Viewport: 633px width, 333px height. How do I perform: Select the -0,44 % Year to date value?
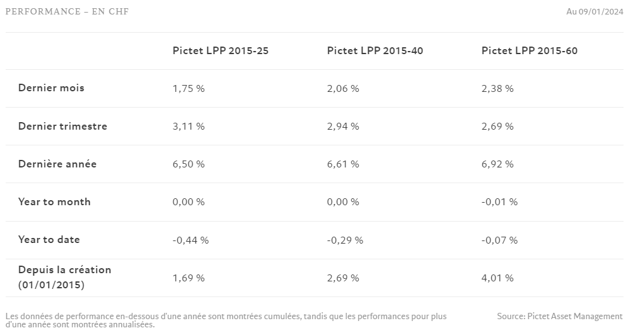(x=190, y=240)
